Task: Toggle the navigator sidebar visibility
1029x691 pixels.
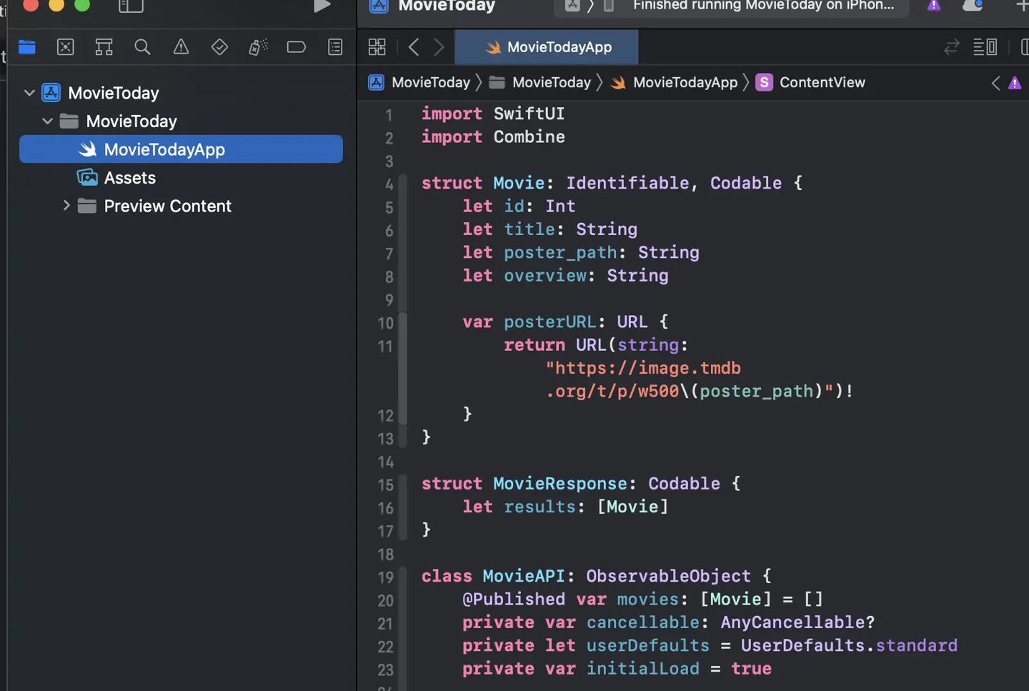Action: [x=131, y=6]
